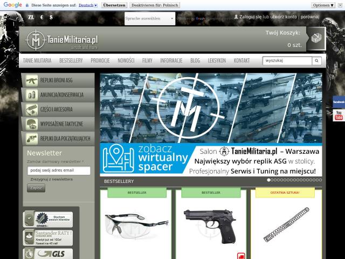This screenshot has height=259, width=345.
Task: Click the ammunition icon for Amunicja/Konserwacja
Action: [x=32, y=95]
